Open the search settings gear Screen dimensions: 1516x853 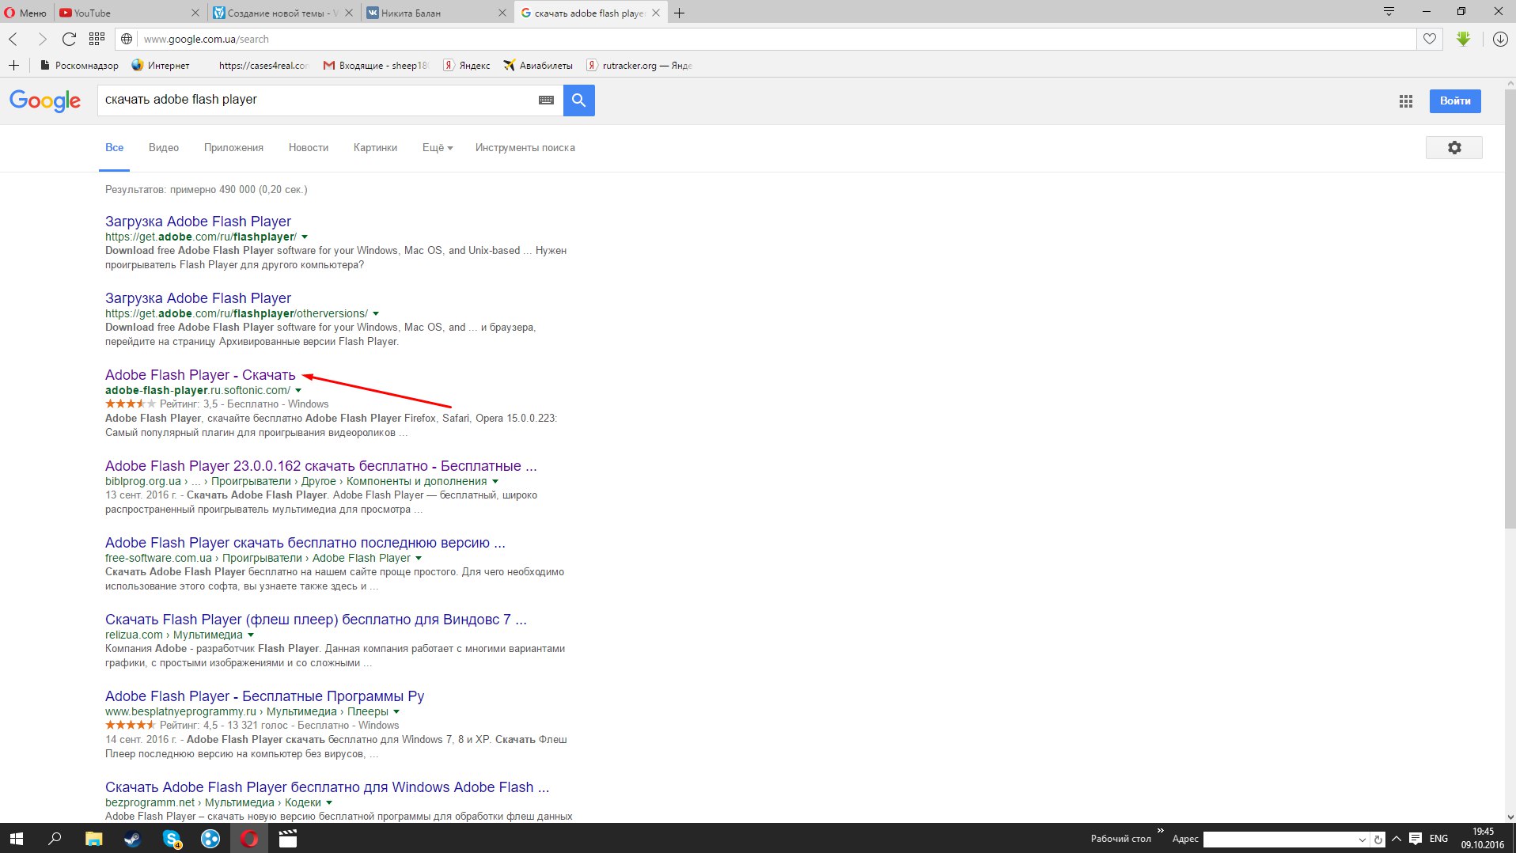(x=1454, y=147)
